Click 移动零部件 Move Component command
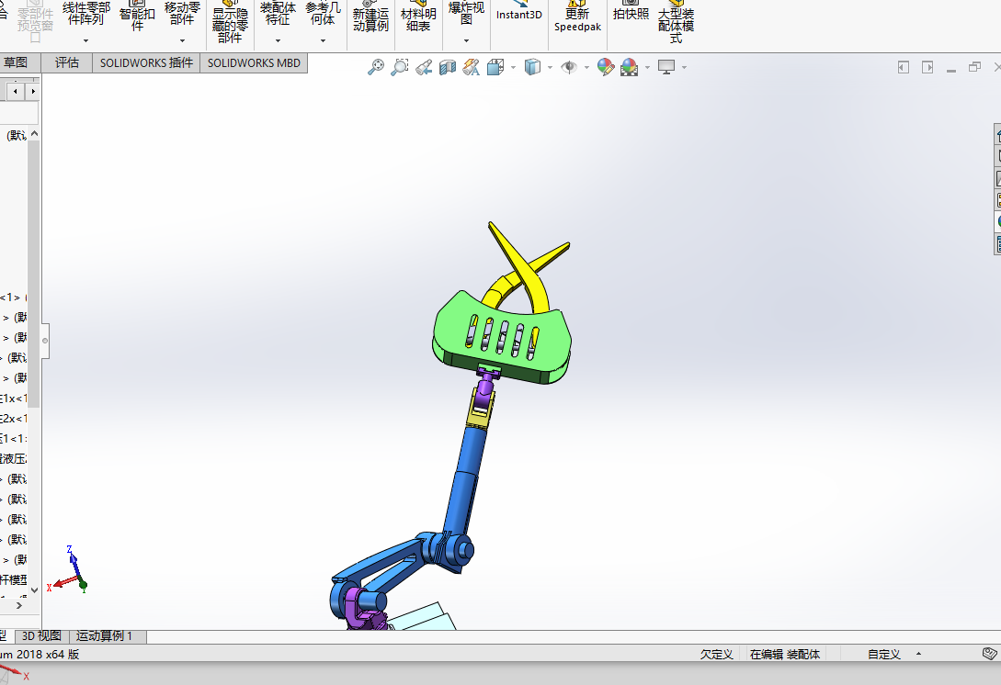 [x=183, y=13]
